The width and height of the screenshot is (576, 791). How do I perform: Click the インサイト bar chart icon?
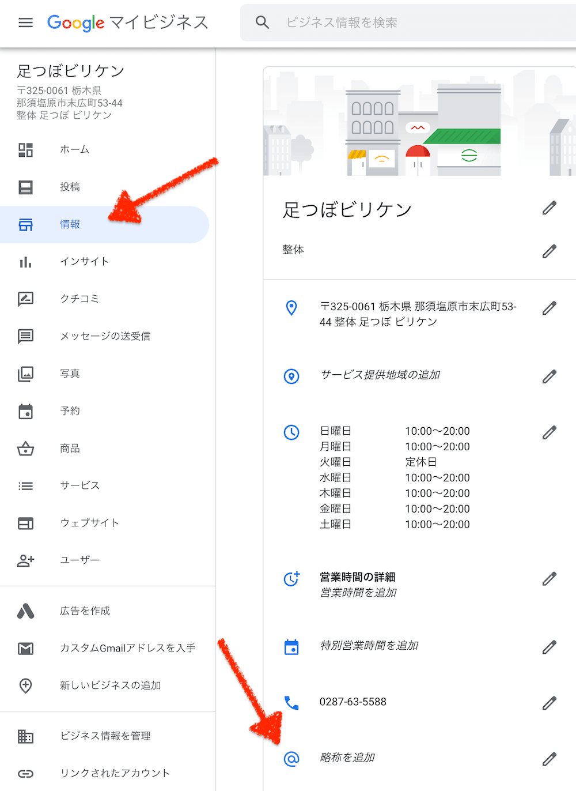click(25, 262)
